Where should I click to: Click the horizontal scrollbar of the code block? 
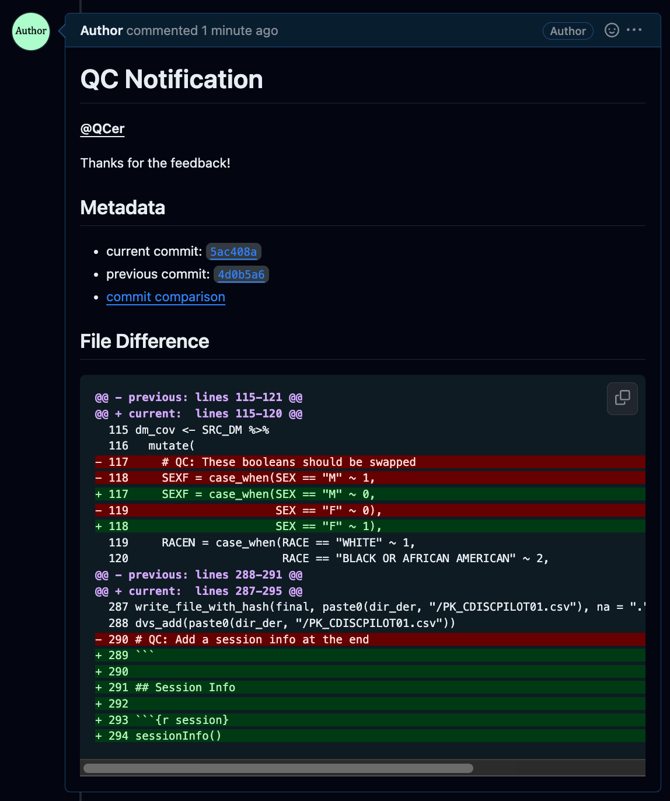coord(278,768)
